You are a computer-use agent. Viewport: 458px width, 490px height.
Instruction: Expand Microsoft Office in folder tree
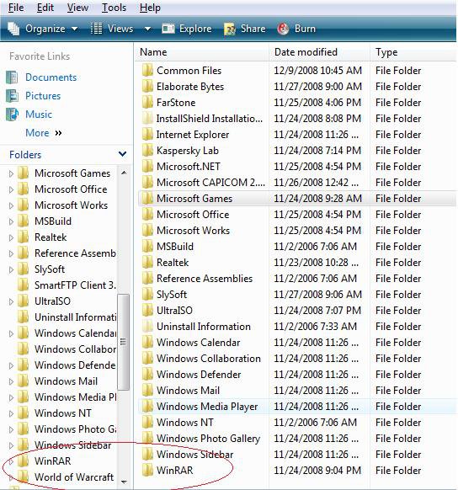(11, 189)
